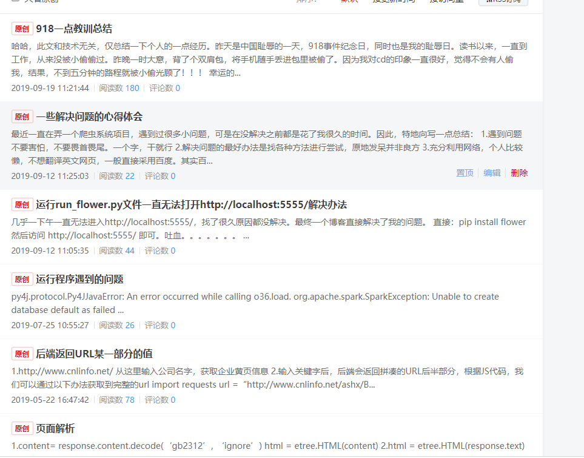Click 置顶 to pin the 心得体会 article
584x458 pixels.
pyautogui.click(x=465, y=173)
